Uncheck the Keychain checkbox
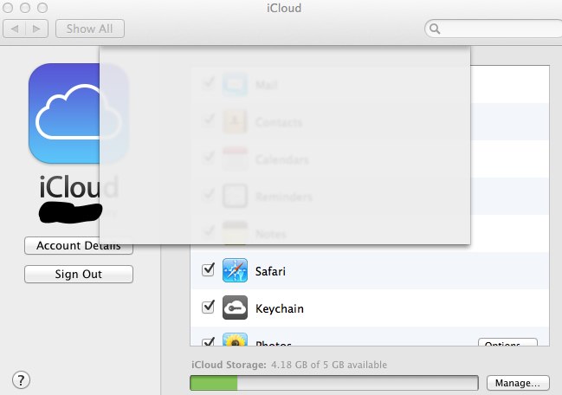Viewport: 562px width, 395px height. point(208,307)
